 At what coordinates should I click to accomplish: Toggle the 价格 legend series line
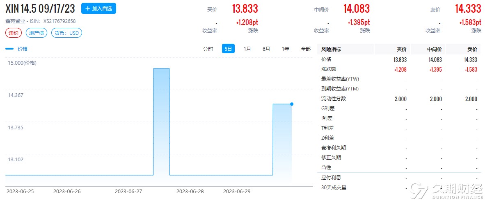pyautogui.click(x=17, y=49)
